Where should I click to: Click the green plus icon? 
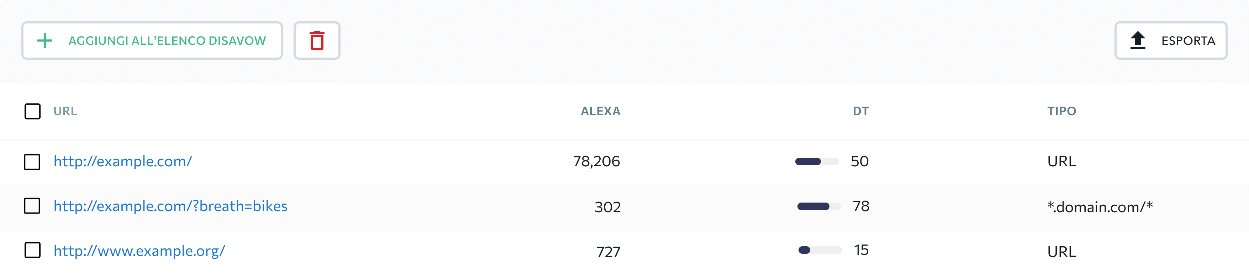coord(44,41)
